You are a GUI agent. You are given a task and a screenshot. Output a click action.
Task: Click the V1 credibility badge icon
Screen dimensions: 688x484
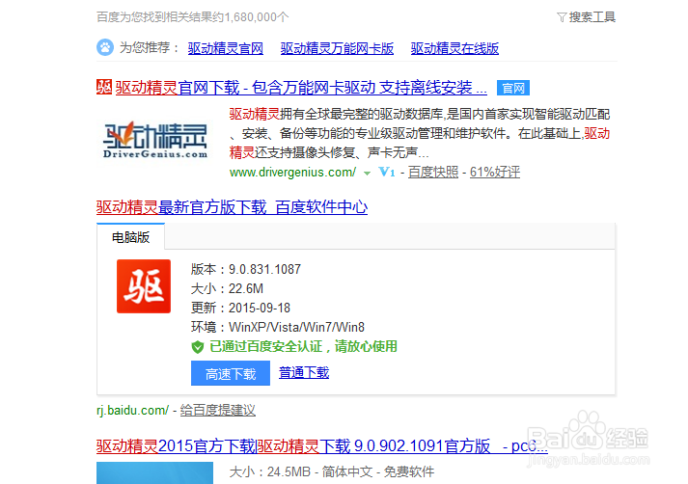coord(387,173)
